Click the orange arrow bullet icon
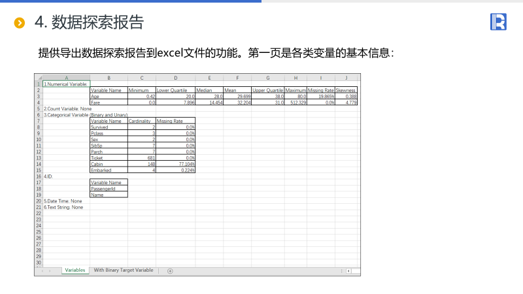 (x=20, y=23)
